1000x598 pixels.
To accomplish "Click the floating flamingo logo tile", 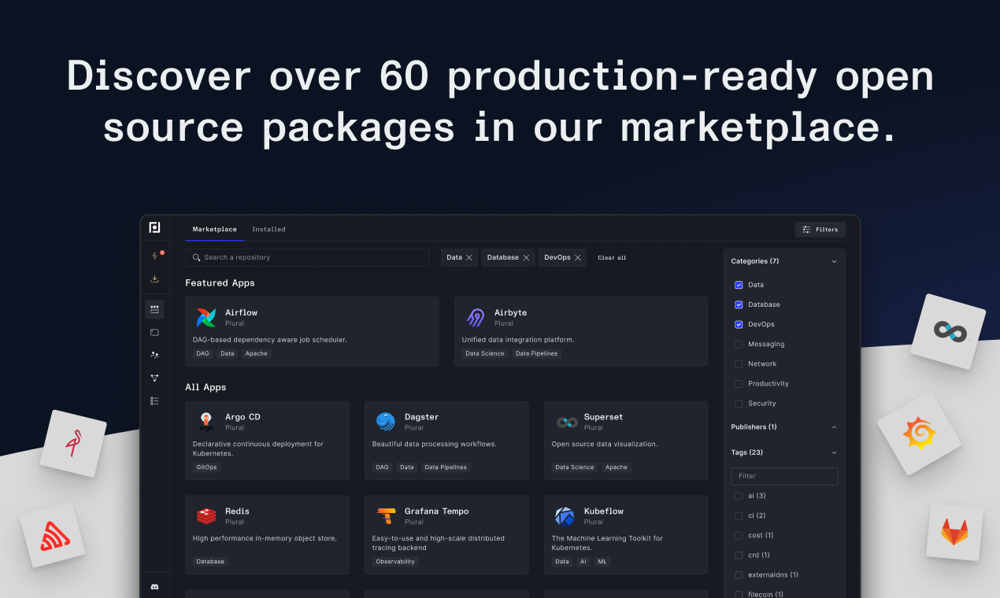I will pos(73,443).
